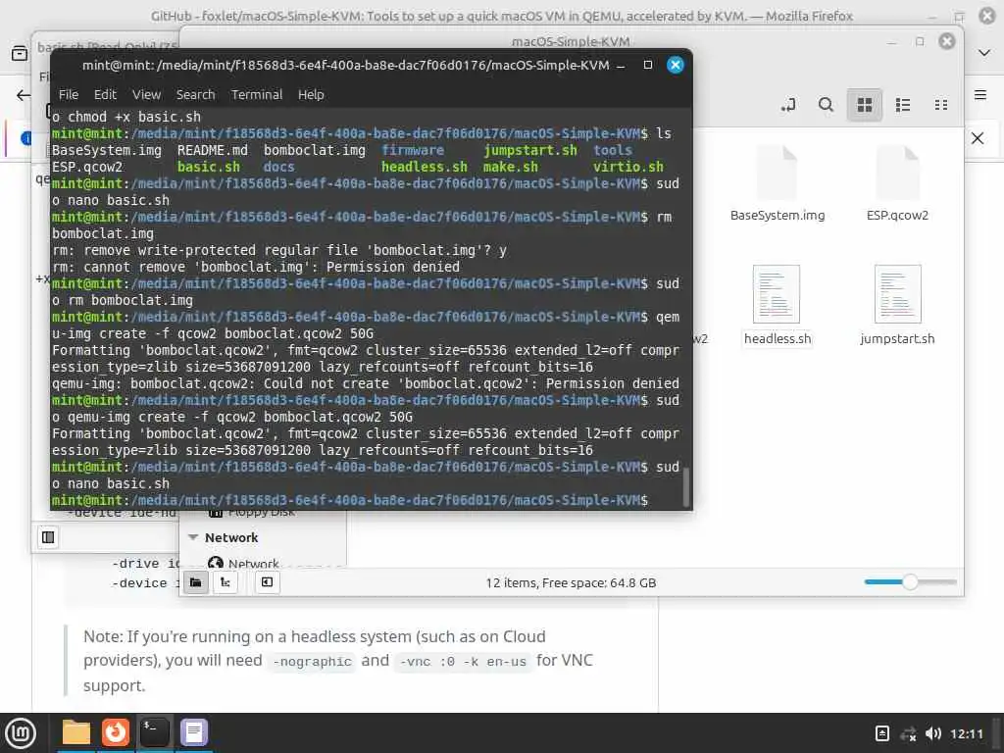Viewport: 1004px width, 753px height.
Task: Switch file manager to compact view
Action: coord(940,104)
